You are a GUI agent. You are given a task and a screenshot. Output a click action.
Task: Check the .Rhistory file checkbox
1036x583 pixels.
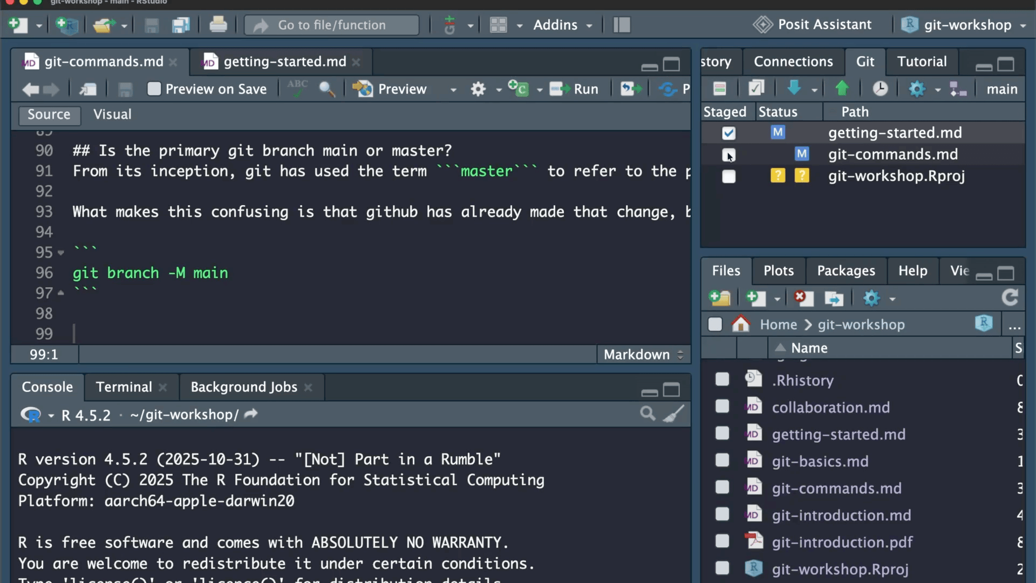[x=722, y=379]
